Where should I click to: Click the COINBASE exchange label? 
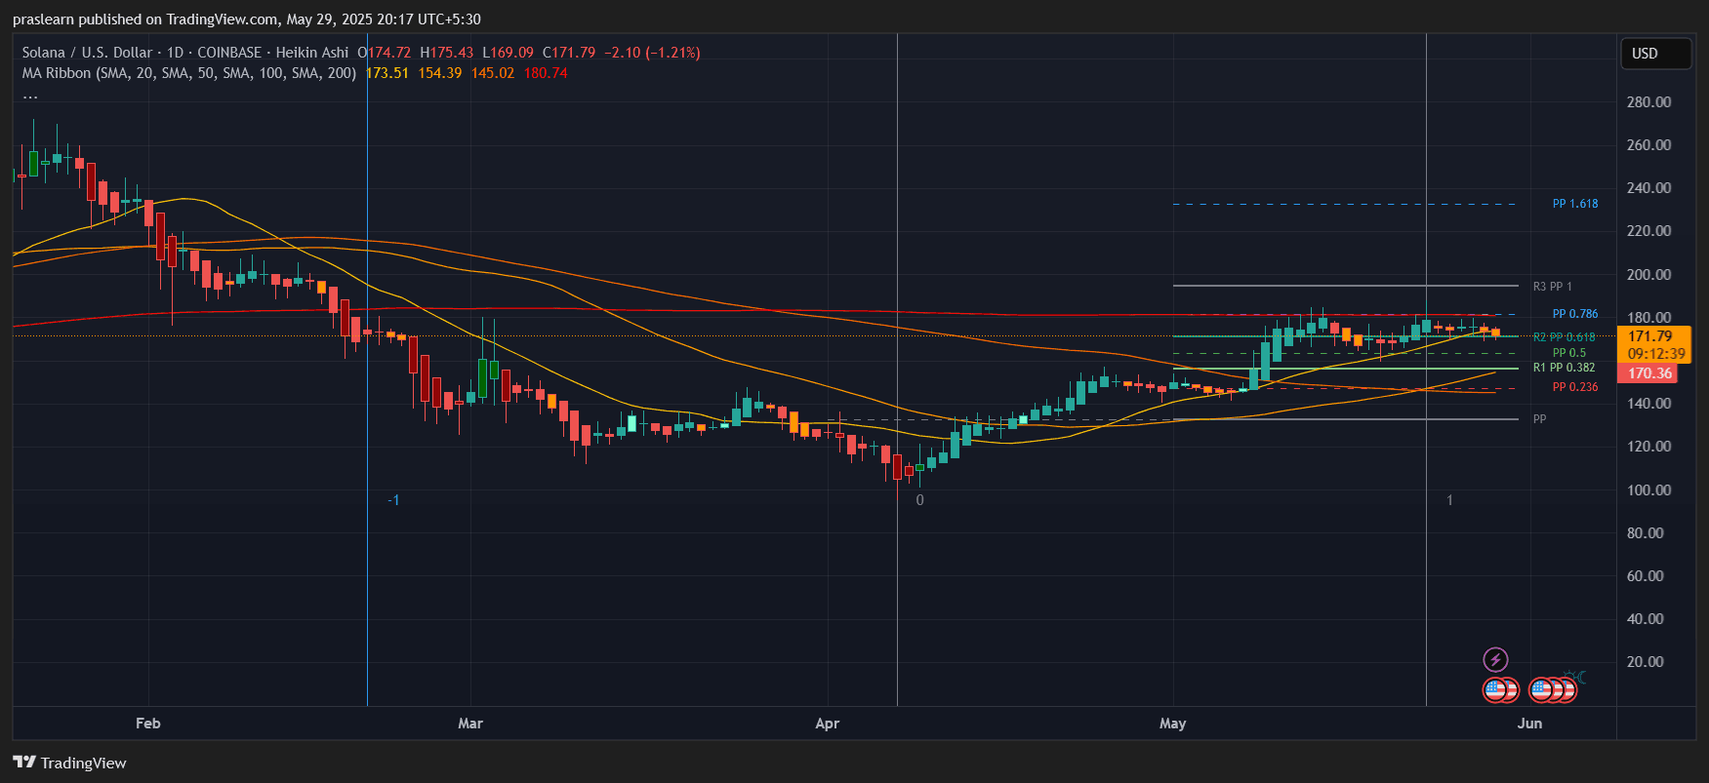coord(229,53)
